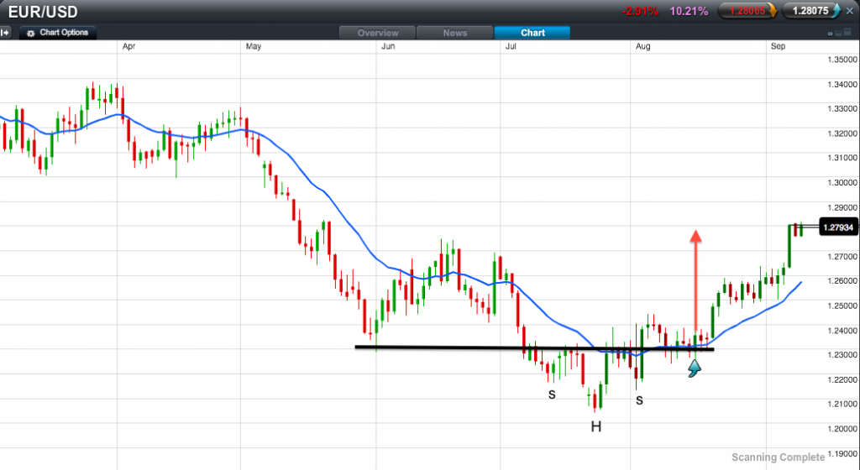860x470 pixels.
Task: Click the red upward target arrow
Action: click(695, 277)
